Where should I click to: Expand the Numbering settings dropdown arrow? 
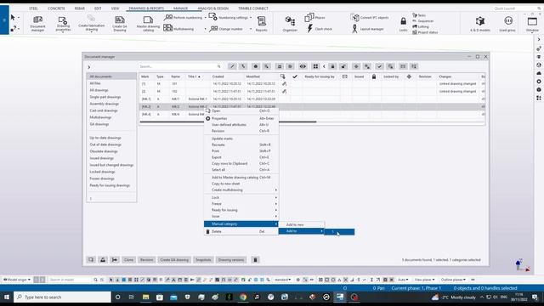(251, 17)
